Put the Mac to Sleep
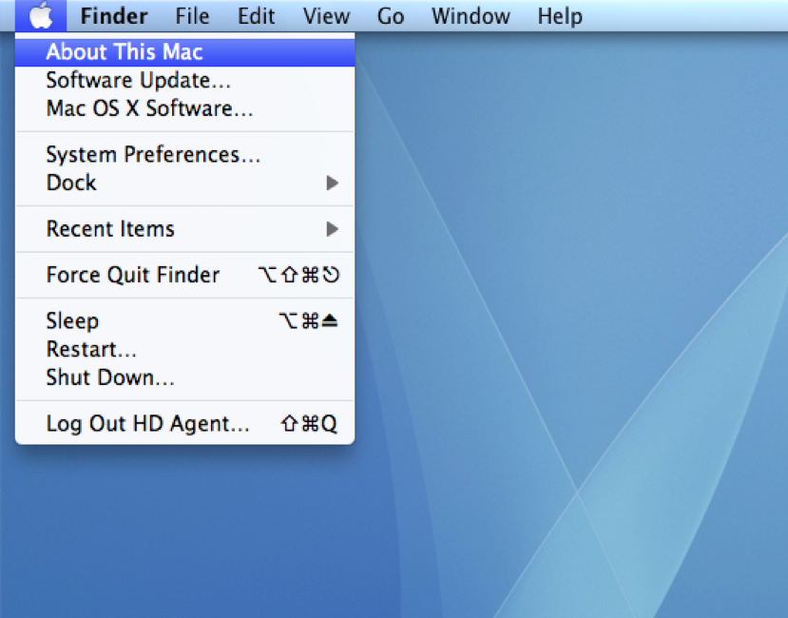The width and height of the screenshot is (788, 618). coord(72,321)
